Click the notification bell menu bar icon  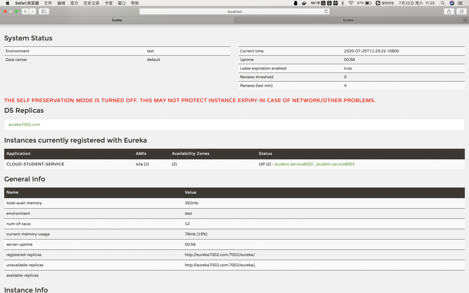click(295, 3)
